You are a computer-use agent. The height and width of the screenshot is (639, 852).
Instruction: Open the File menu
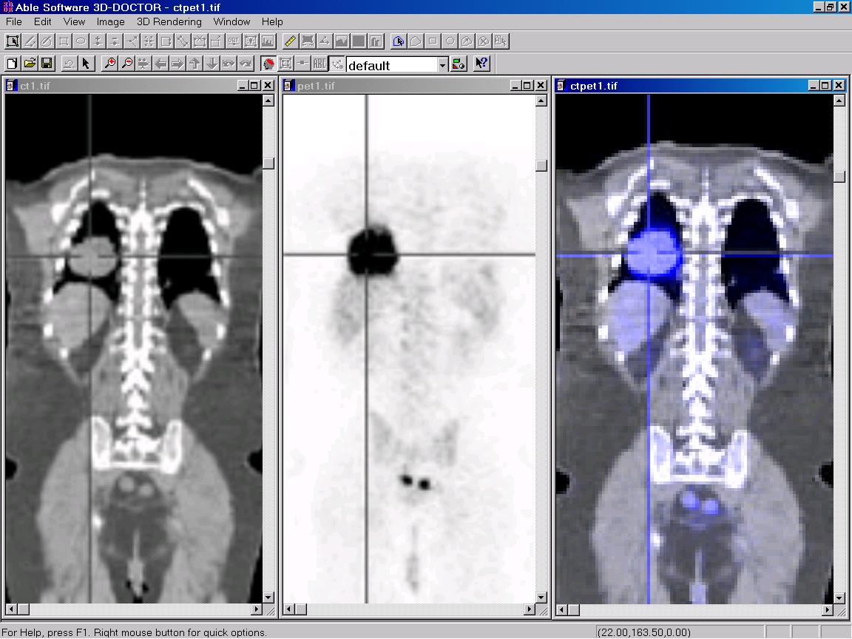click(x=14, y=21)
